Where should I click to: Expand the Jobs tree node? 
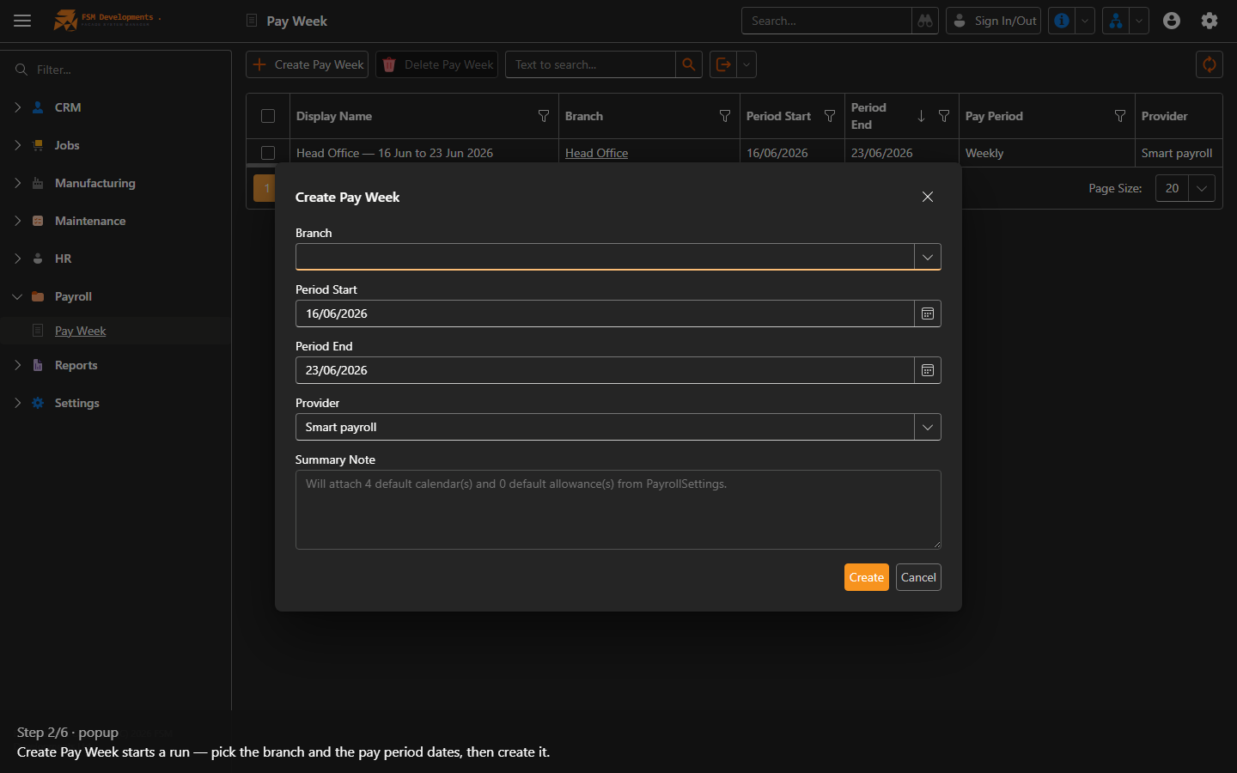pyautogui.click(x=17, y=145)
